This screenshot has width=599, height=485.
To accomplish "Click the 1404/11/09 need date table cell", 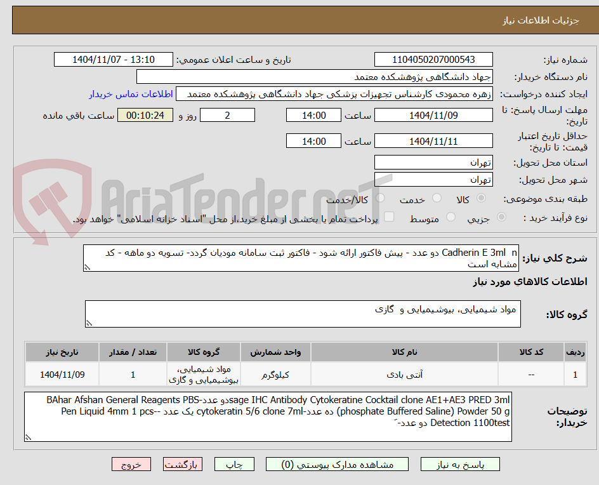I will pyautogui.click(x=62, y=375).
